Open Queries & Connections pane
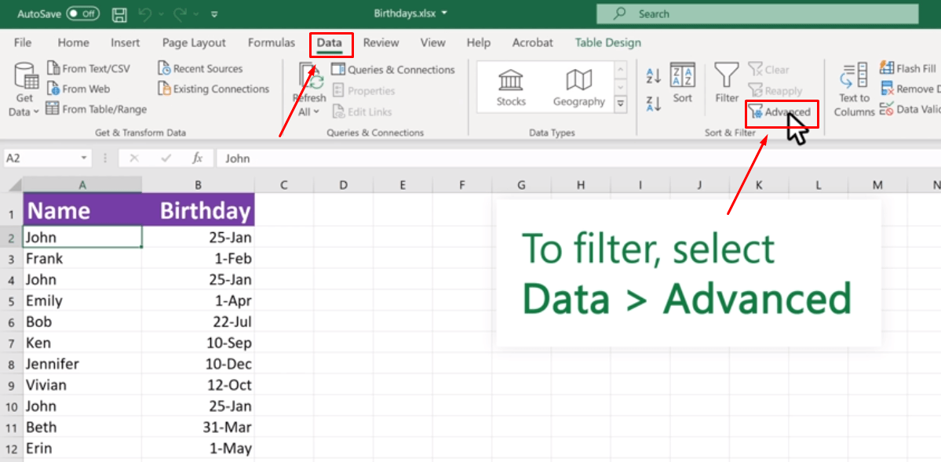The height and width of the screenshot is (462, 941). pos(393,70)
